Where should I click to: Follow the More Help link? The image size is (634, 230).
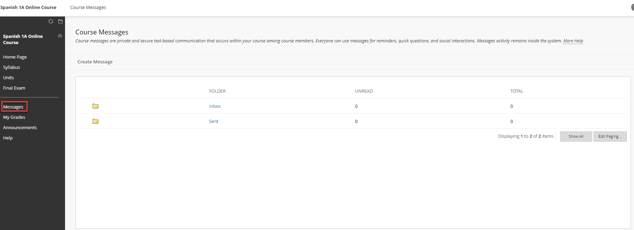[x=573, y=41]
